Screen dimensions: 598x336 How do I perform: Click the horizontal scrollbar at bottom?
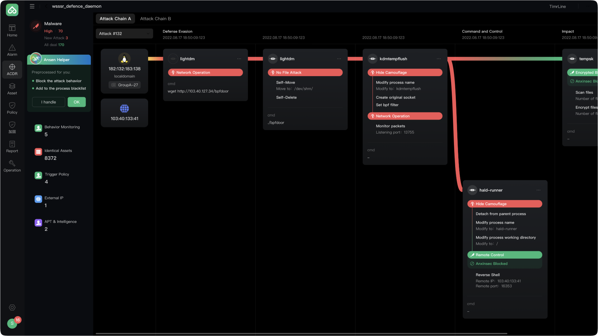(x=301, y=334)
